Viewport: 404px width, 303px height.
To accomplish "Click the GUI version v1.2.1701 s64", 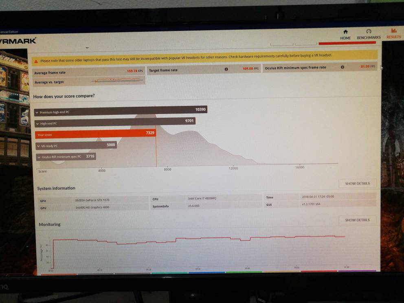I will (x=311, y=204).
